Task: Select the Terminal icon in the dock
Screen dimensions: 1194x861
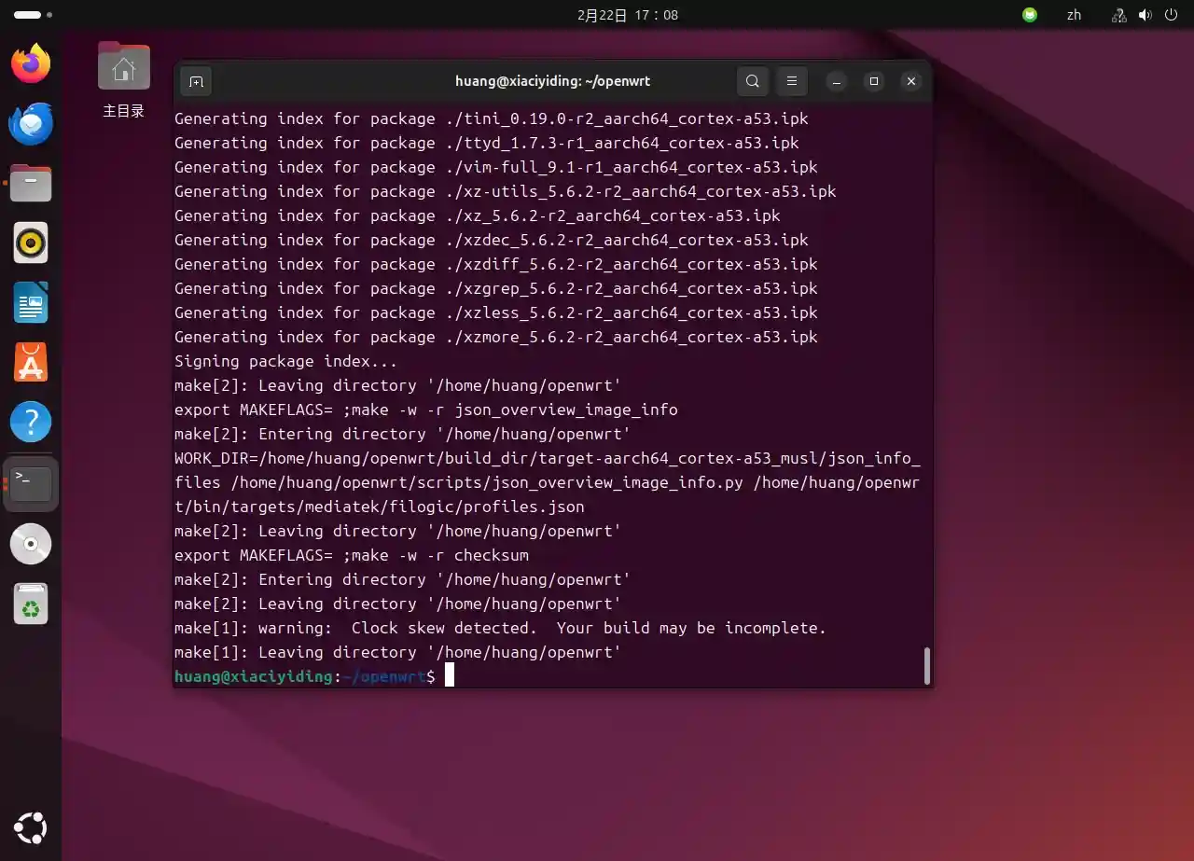Action: point(31,483)
